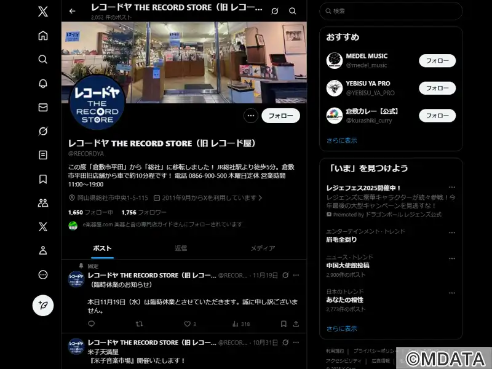Image resolution: width=492 pixels, height=369 pixels.
Task: Show more trends さらに表示
Action: [342, 328]
